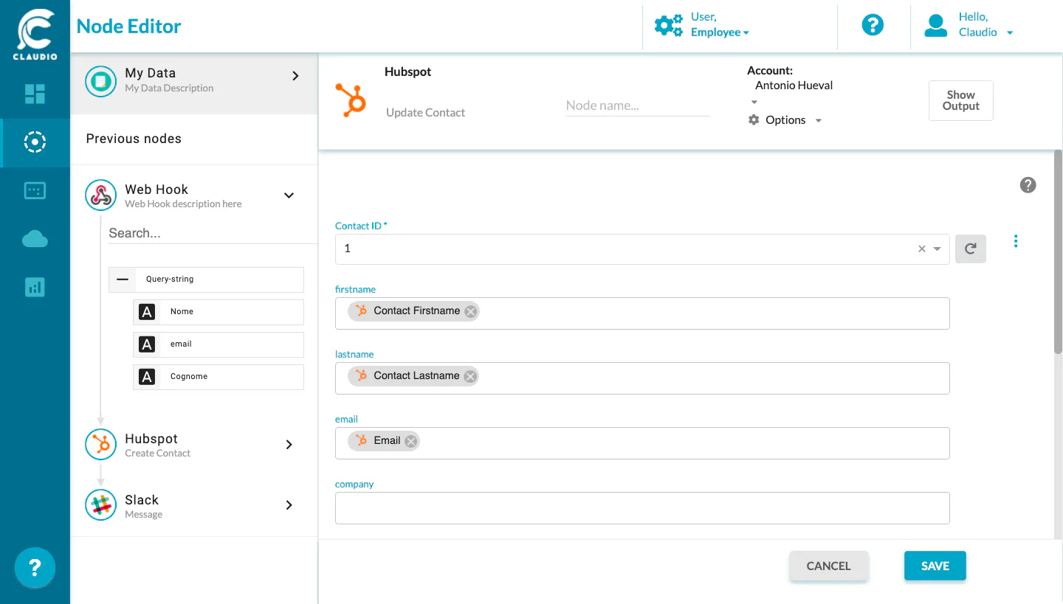Remove the Contact Firstname chip

tap(470, 311)
